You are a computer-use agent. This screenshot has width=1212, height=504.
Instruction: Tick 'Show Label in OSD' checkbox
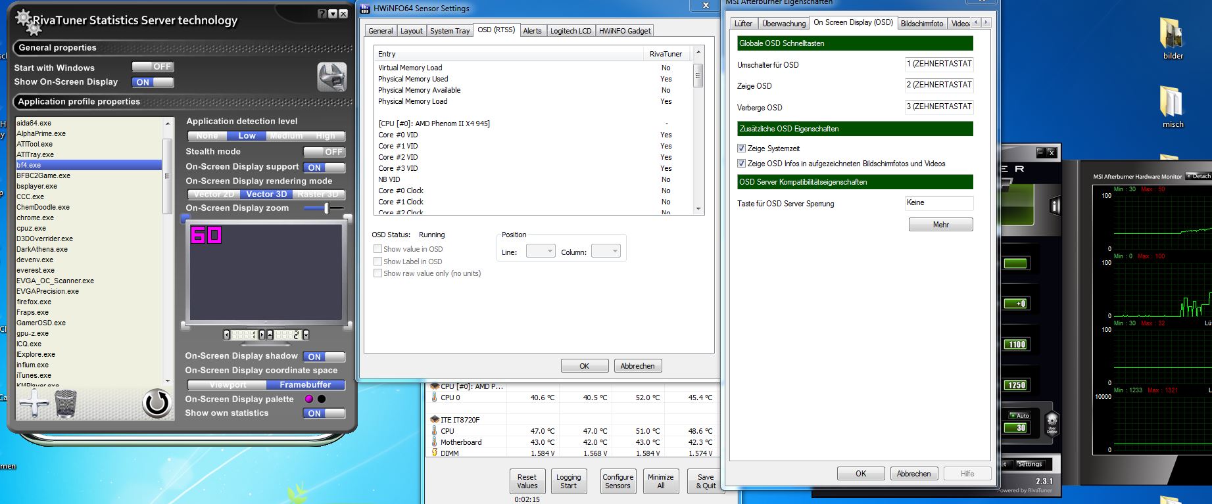click(x=377, y=262)
